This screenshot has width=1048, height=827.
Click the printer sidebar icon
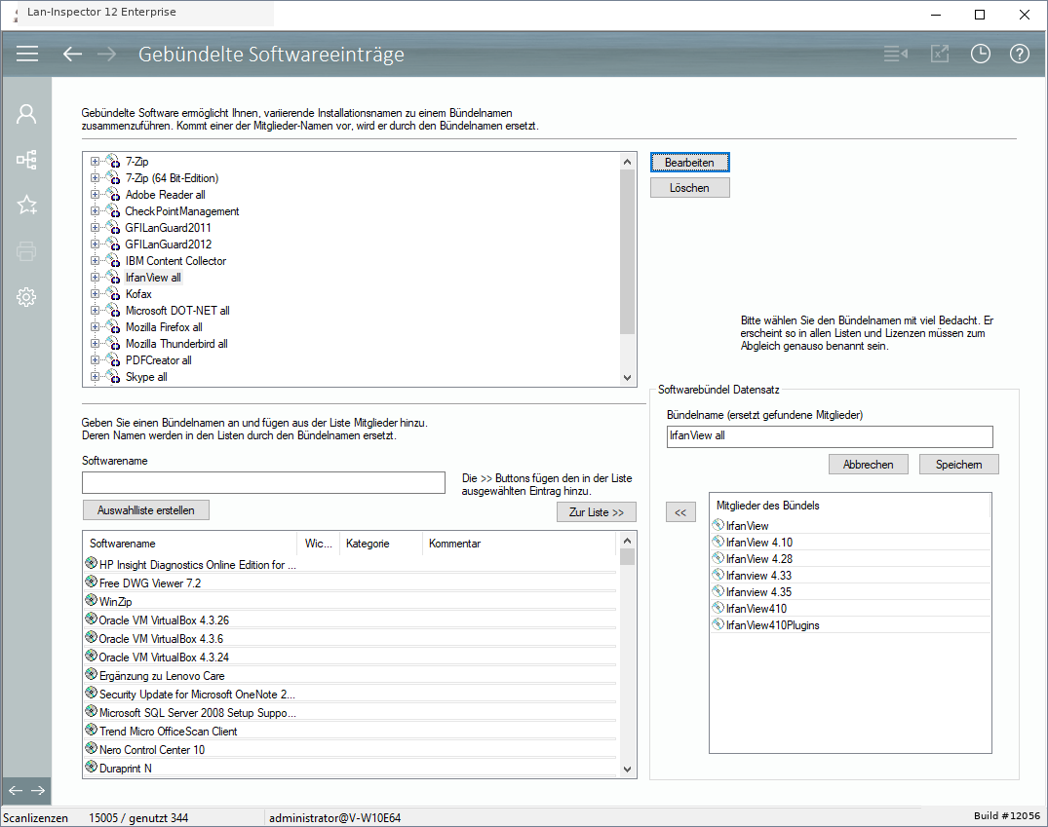(x=26, y=251)
